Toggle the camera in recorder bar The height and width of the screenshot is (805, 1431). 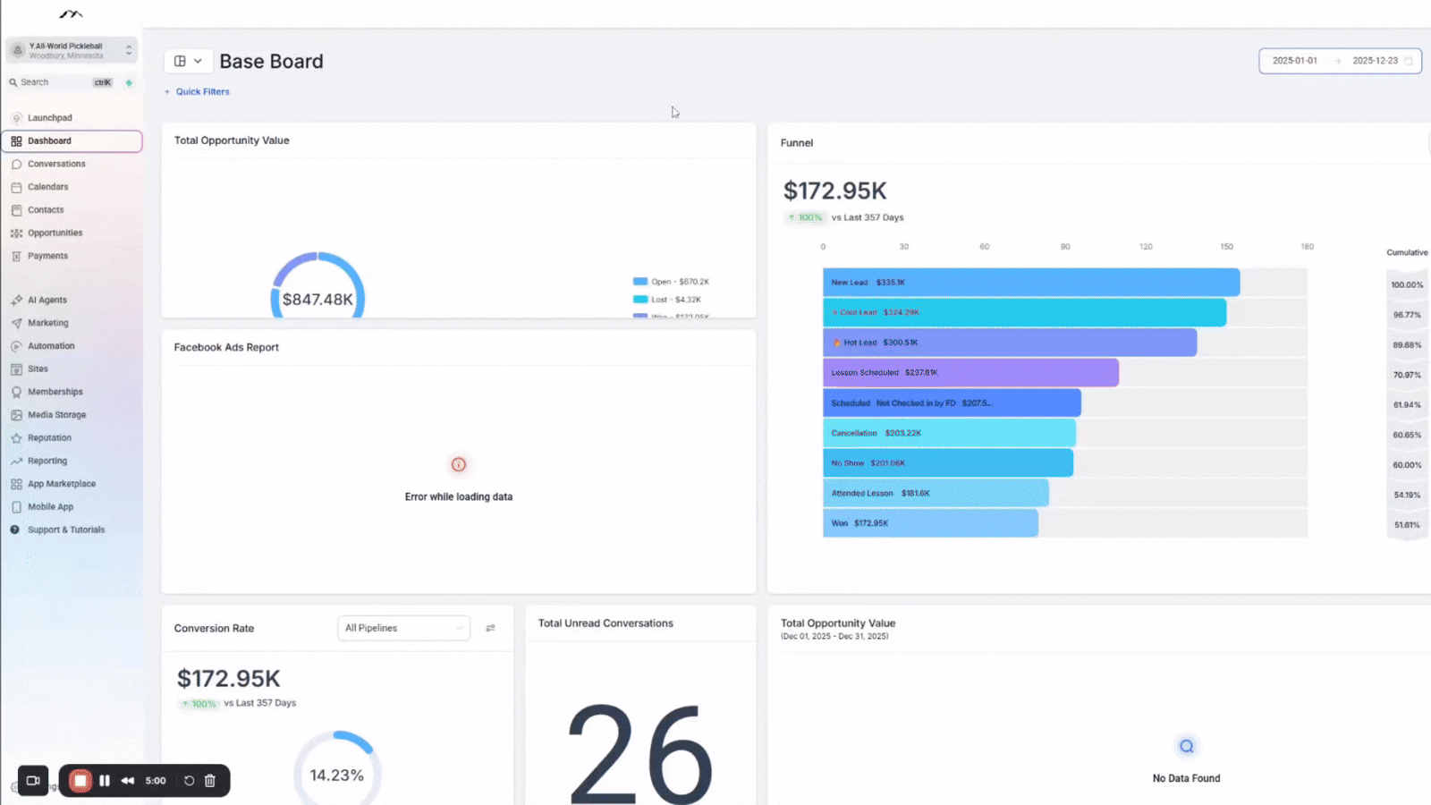[33, 781]
